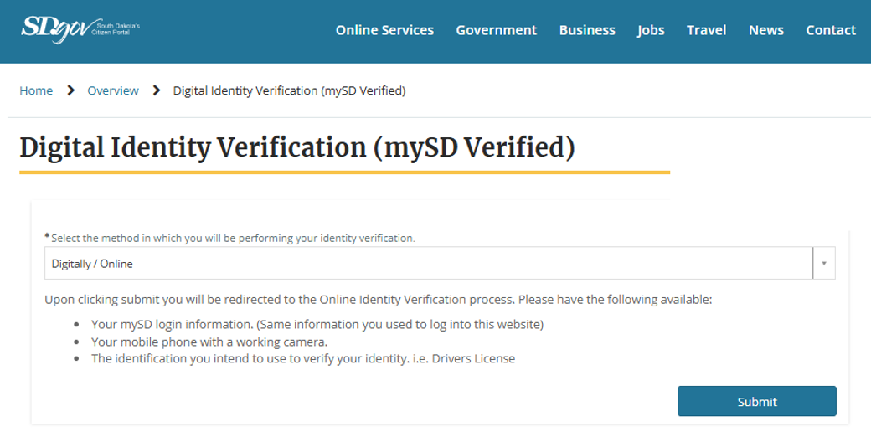Click the text 'Your mySD login information'

[317, 324]
